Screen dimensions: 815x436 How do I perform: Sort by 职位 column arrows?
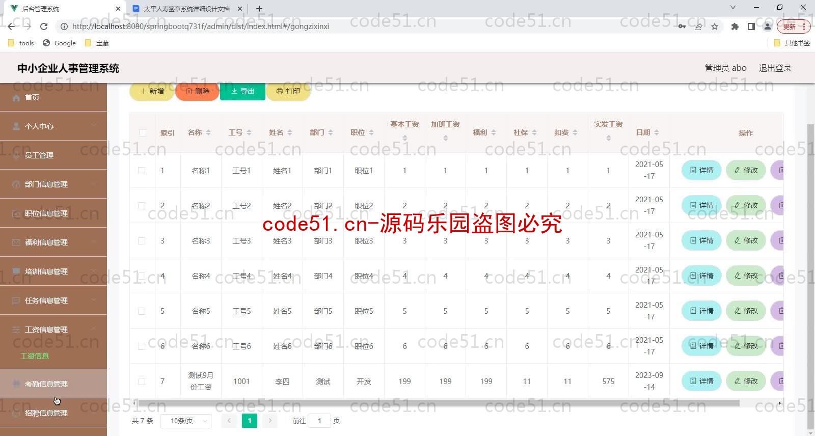click(x=371, y=132)
